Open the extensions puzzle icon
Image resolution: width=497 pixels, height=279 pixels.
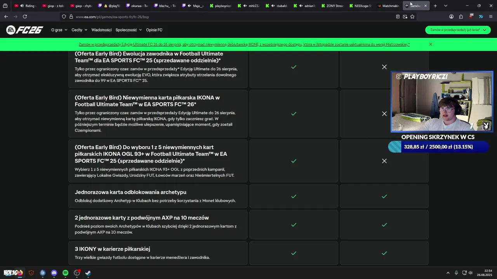click(461, 17)
